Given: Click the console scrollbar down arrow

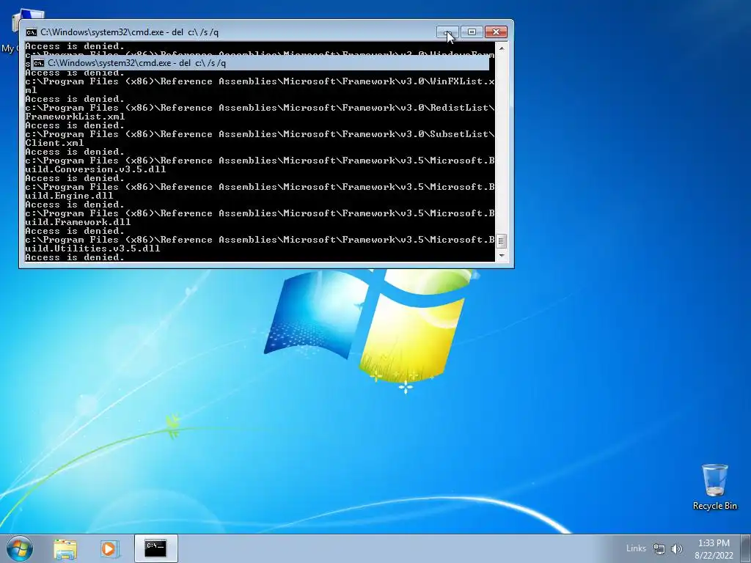Looking at the screenshot, I should click(x=501, y=256).
